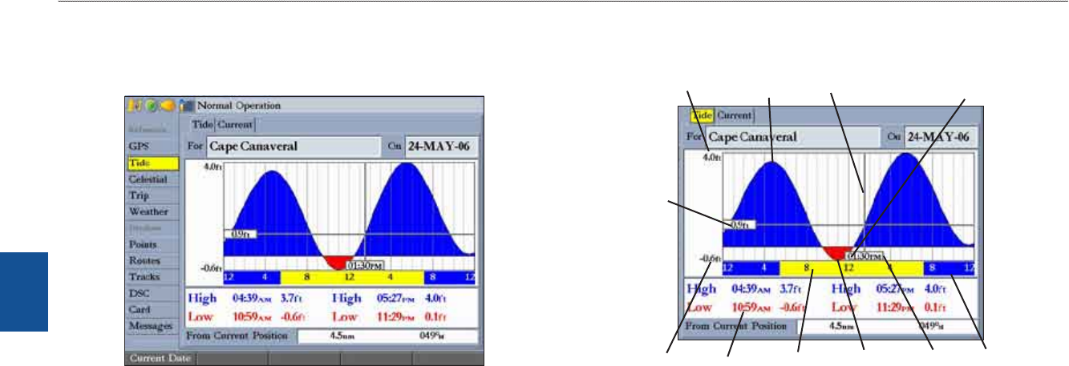Switch to Current tab in left screen
Screen dimensions: 1069x366
(236, 124)
